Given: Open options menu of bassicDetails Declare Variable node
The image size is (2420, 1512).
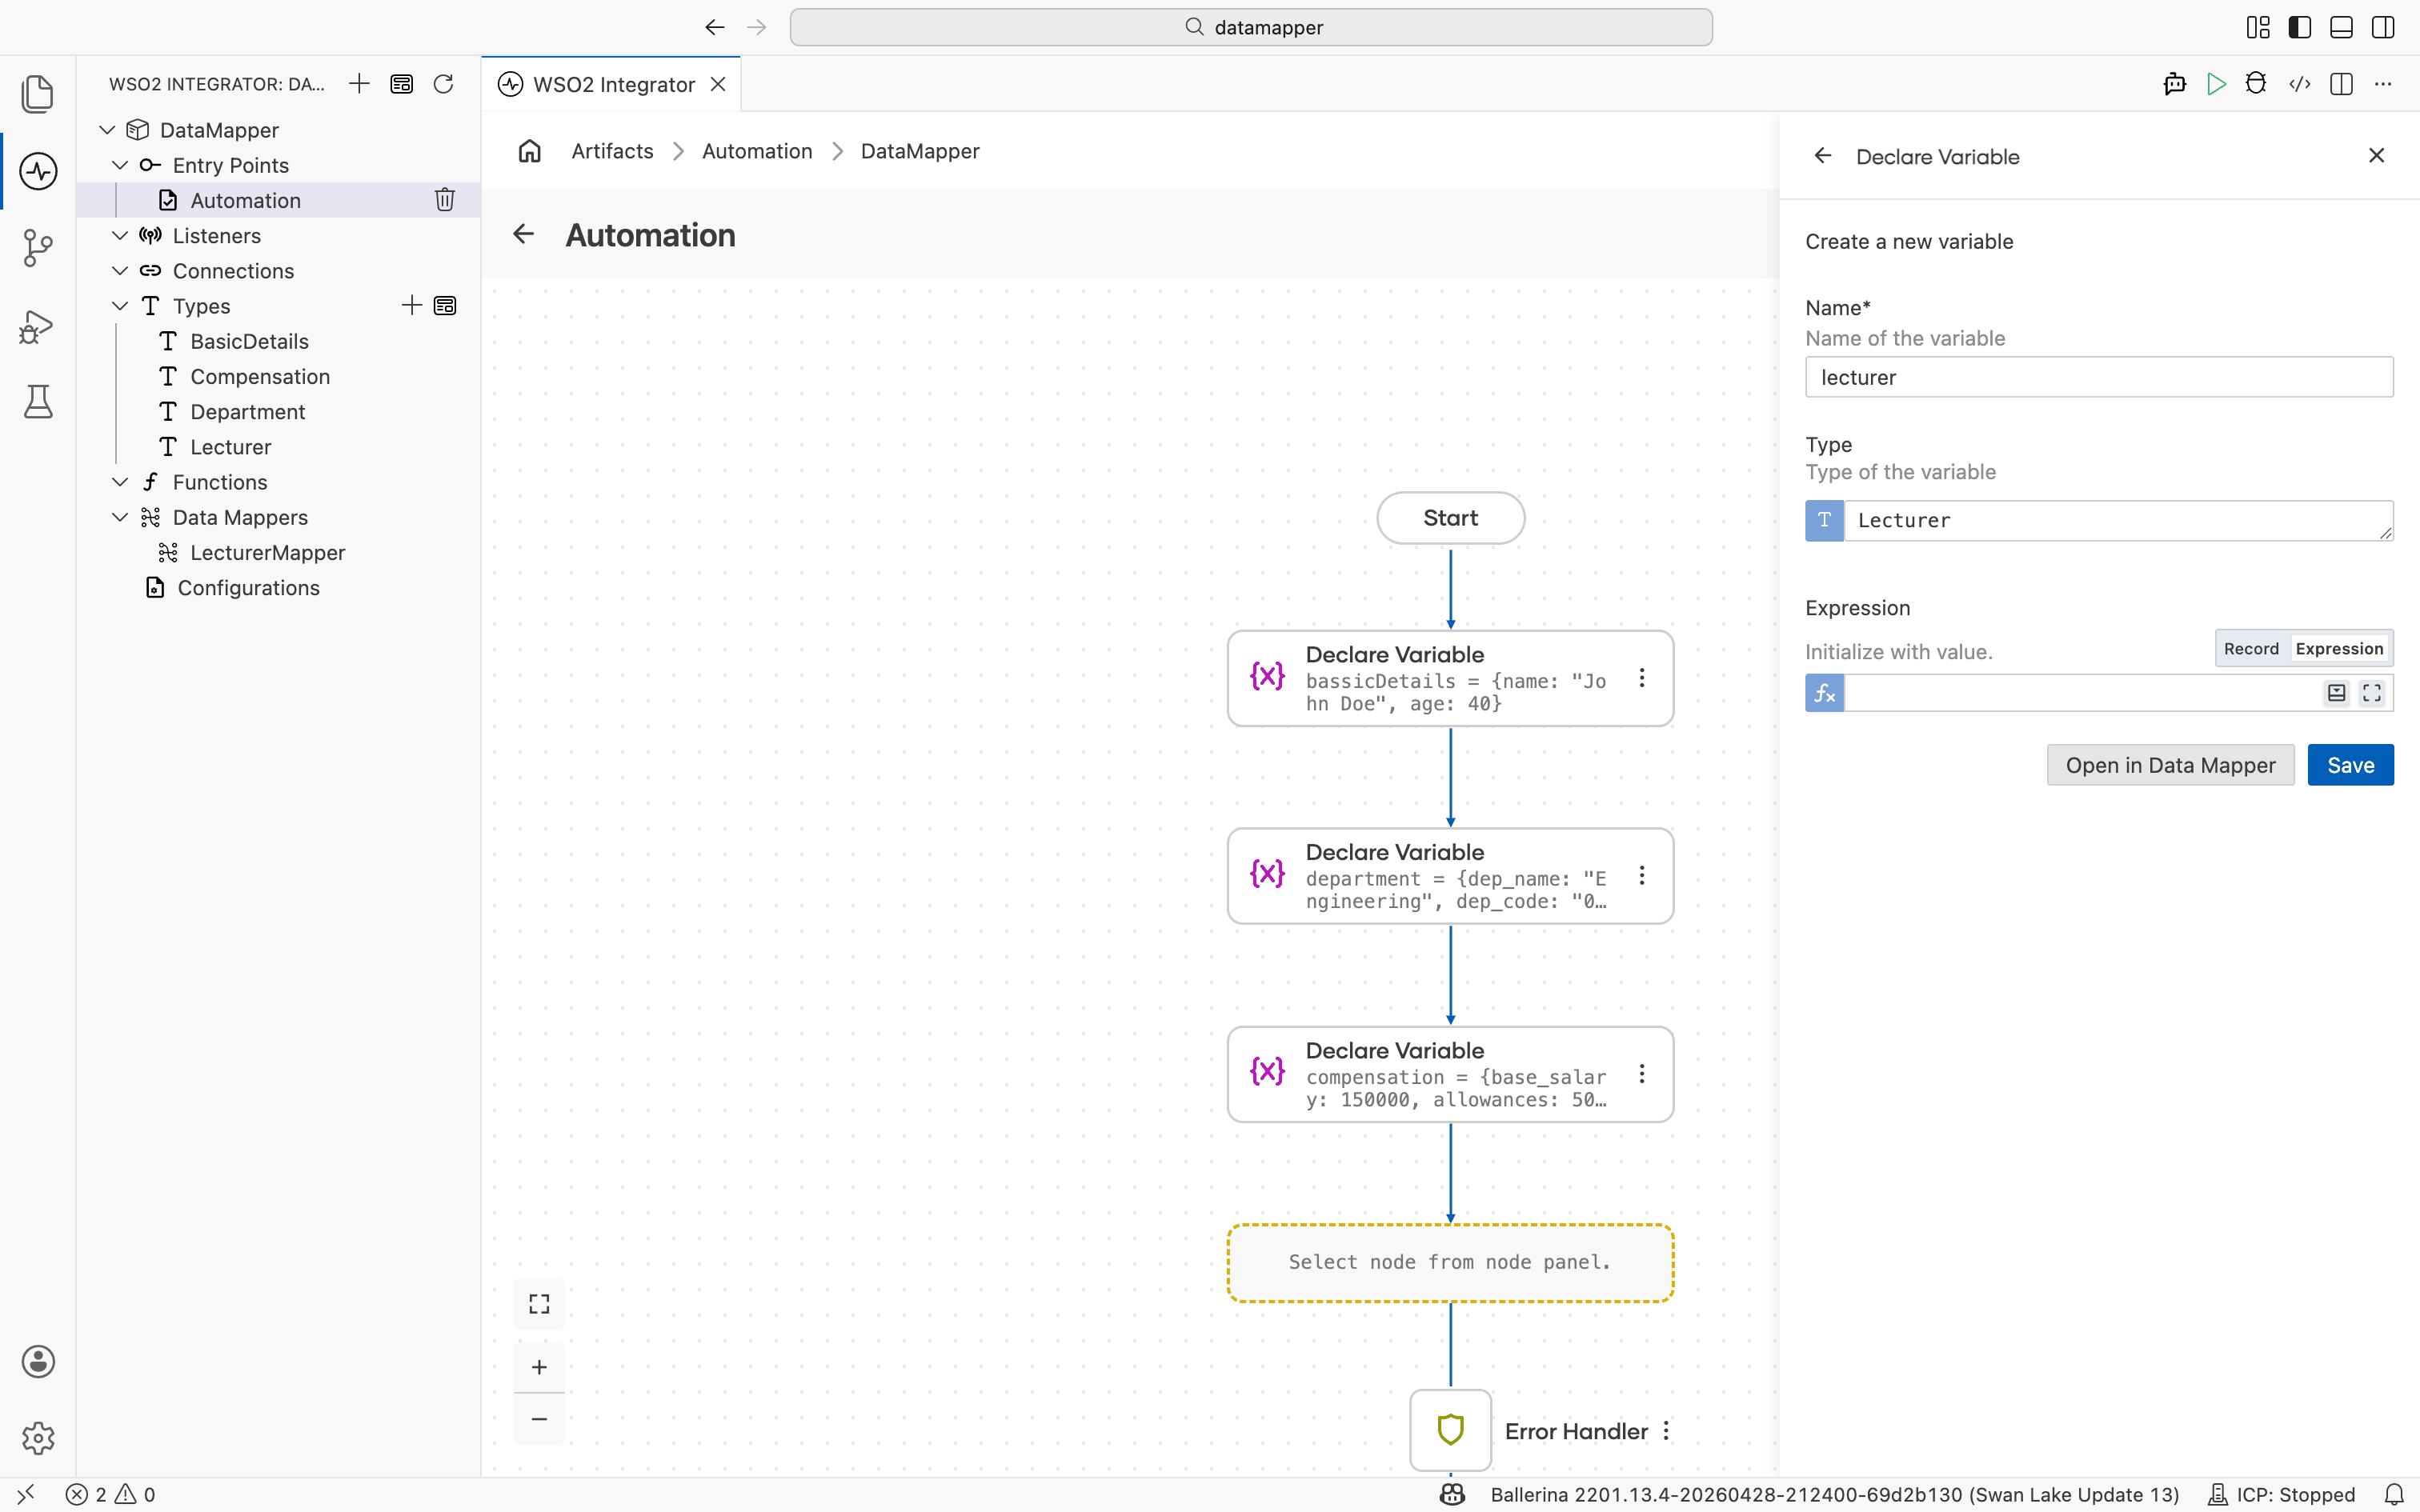Looking at the screenshot, I should [x=1642, y=678].
